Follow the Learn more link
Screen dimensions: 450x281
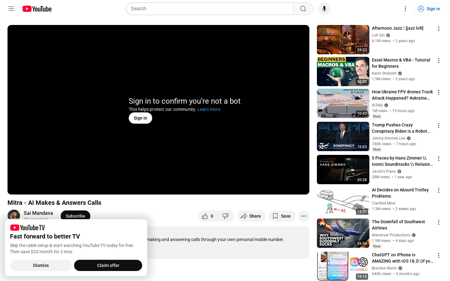pyautogui.click(x=209, y=109)
